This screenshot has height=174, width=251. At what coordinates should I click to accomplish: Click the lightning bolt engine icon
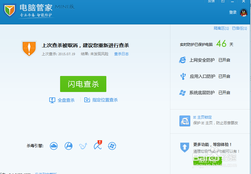point(69,146)
